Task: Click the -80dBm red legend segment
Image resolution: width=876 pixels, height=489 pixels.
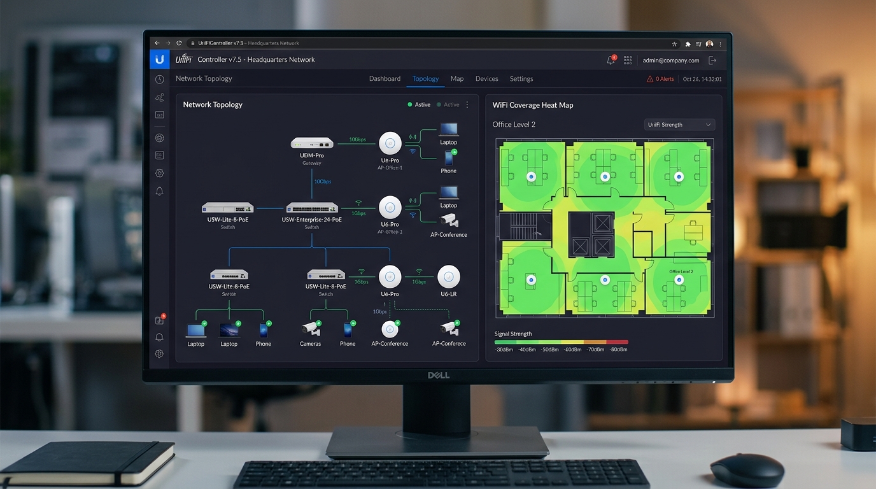Action: coord(617,342)
